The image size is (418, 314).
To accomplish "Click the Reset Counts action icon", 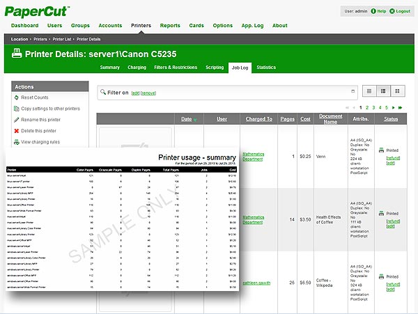I will click(17, 97).
